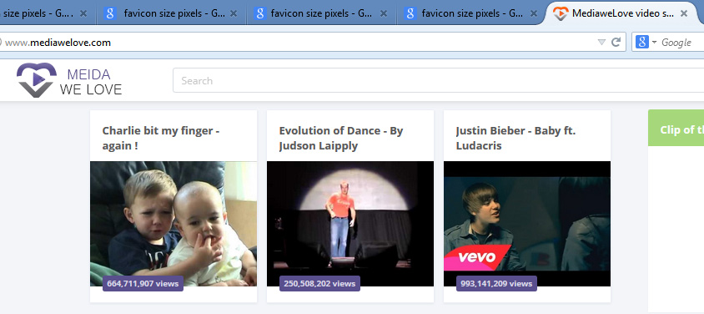
Task: Click the 993,141,209 views badge
Action: (496, 283)
